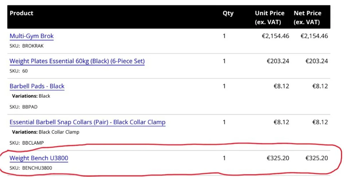This screenshot has width=344, height=177.
Task: Click the Multi-Gym Brok net price €2,154.46
Action: coord(314,36)
